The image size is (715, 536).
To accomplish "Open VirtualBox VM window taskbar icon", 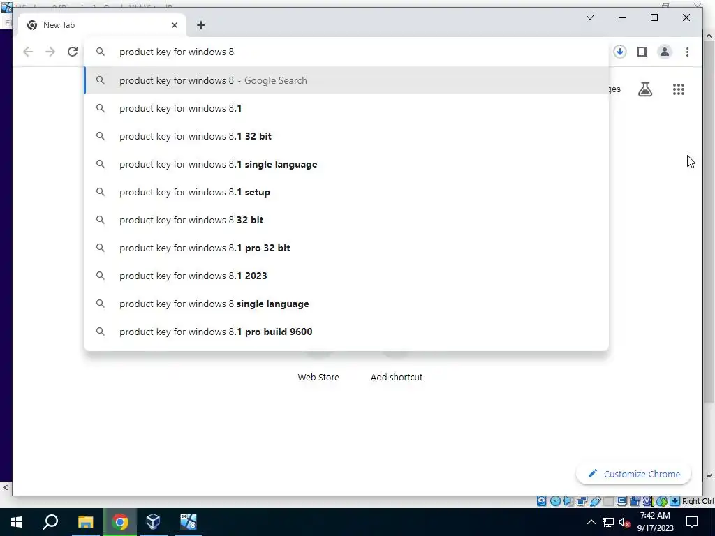I will pos(188,522).
